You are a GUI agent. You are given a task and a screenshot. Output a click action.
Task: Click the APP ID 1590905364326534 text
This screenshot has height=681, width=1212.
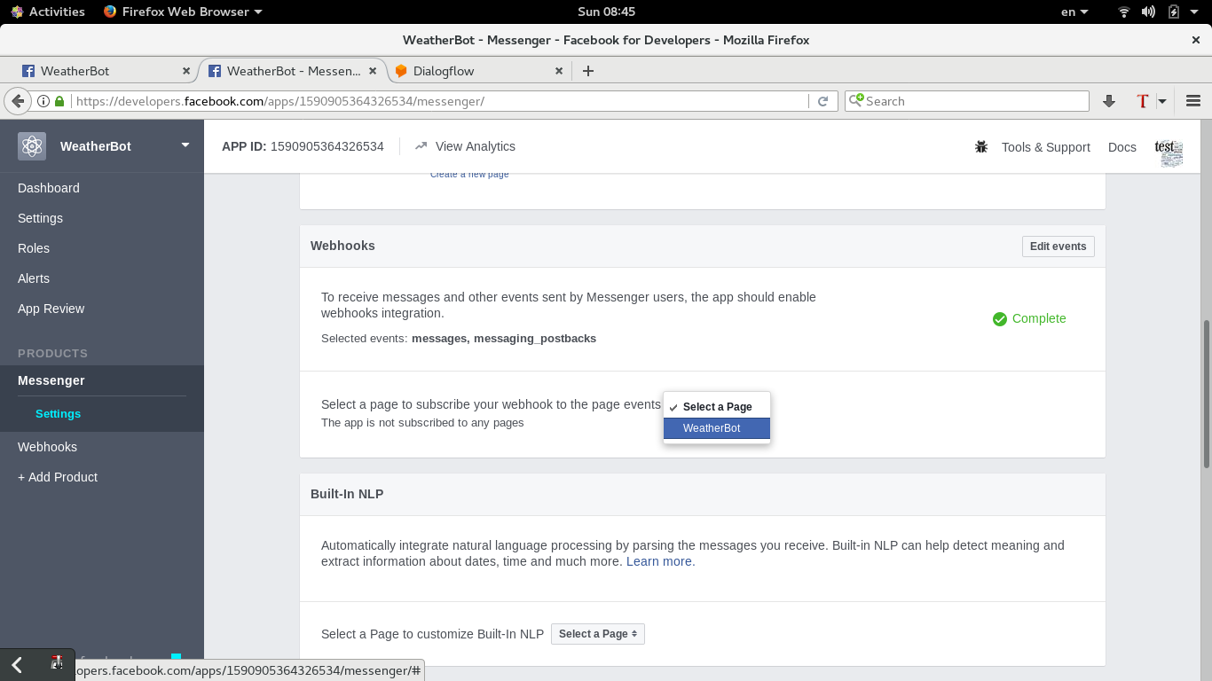(303, 146)
